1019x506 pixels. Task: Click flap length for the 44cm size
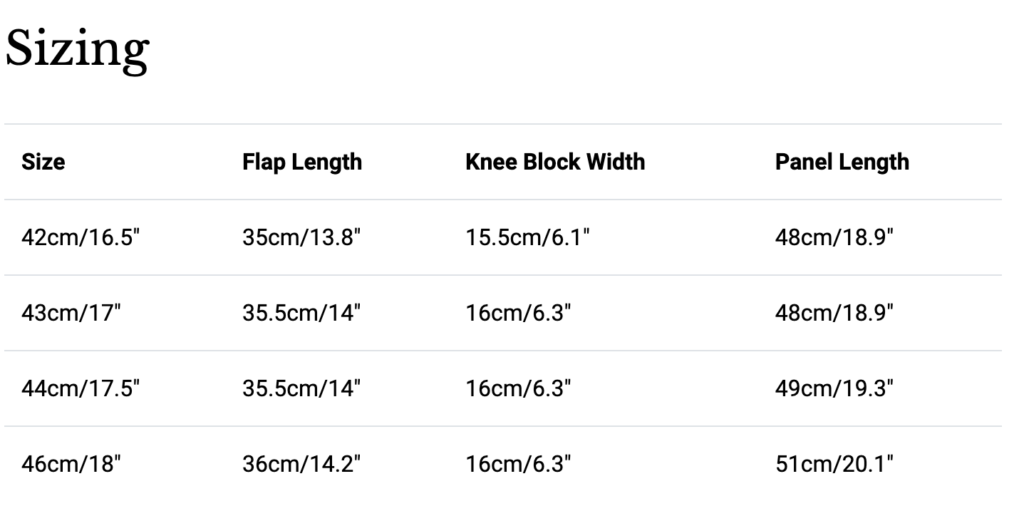pos(301,388)
